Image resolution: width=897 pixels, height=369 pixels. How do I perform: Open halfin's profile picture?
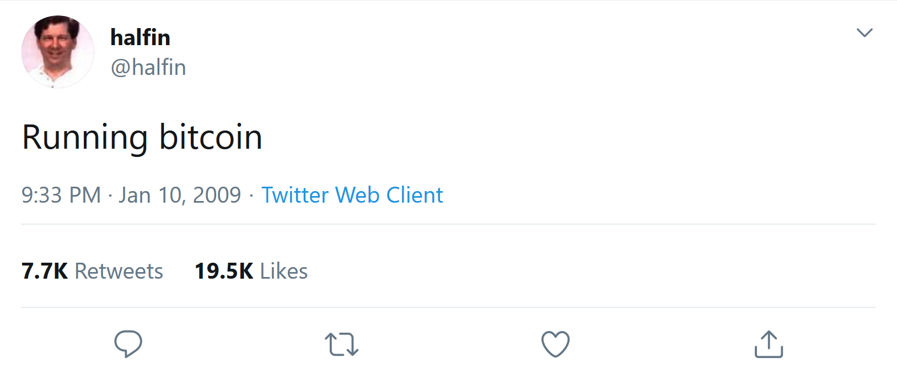58,52
